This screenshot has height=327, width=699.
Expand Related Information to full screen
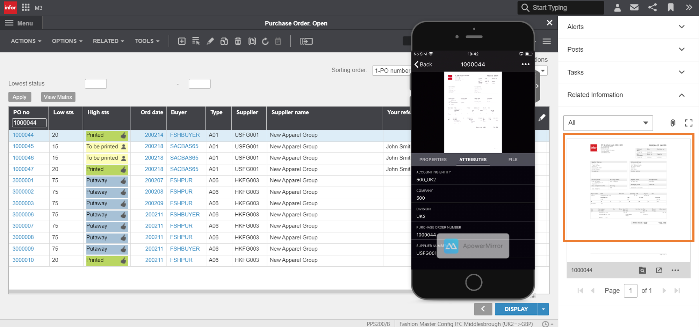tap(689, 123)
